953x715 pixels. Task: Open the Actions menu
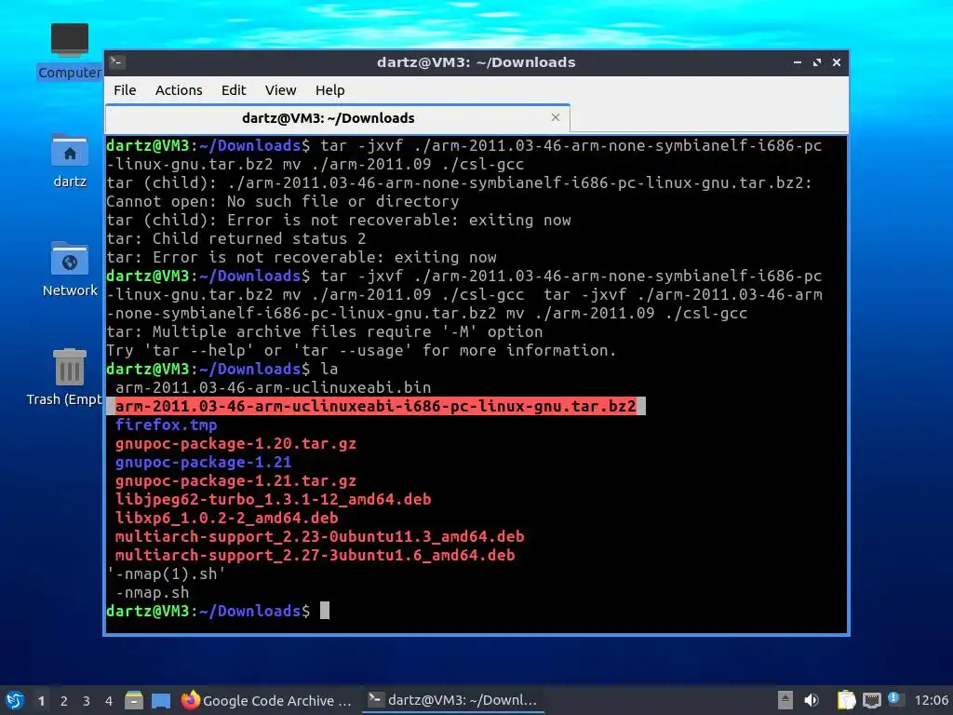click(x=179, y=90)
